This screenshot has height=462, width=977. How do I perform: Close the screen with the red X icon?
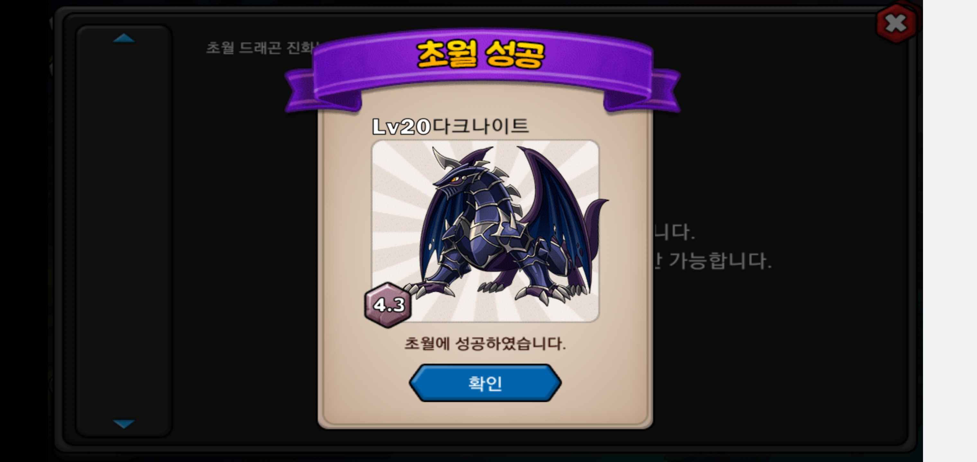tap(897, 23)
